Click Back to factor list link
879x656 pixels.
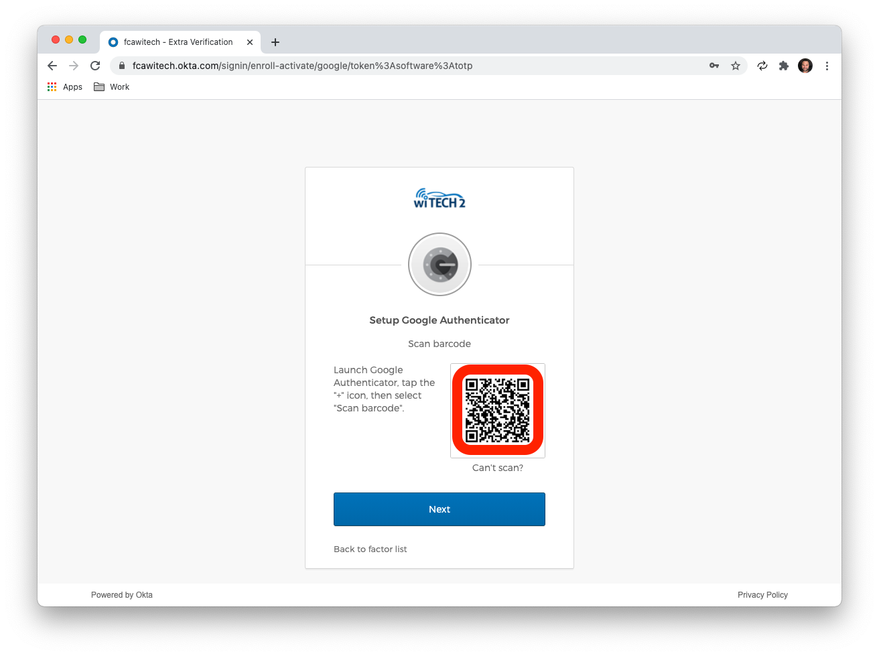click(370, 549)
